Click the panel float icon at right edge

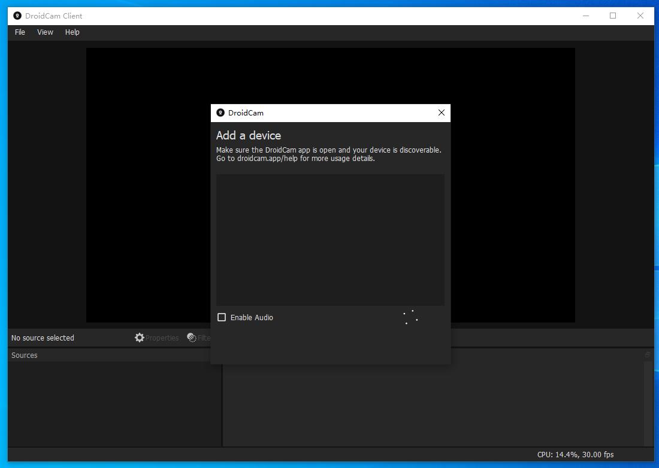648,355
